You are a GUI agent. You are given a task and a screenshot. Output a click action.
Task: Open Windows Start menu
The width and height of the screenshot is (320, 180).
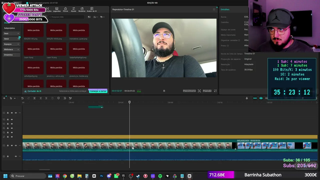5,176
